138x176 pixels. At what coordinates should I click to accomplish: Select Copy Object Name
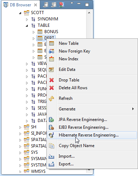pos(76,146)
